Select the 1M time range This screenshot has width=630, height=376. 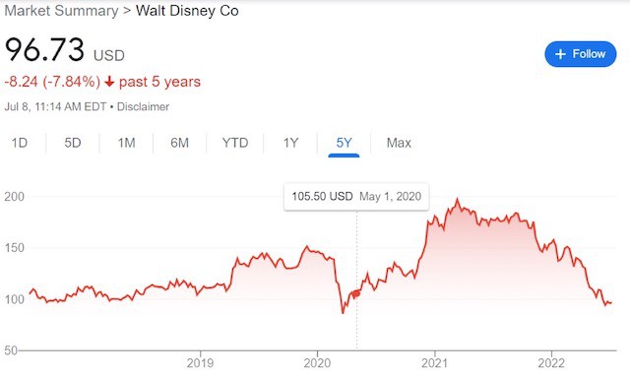[126, 143]
